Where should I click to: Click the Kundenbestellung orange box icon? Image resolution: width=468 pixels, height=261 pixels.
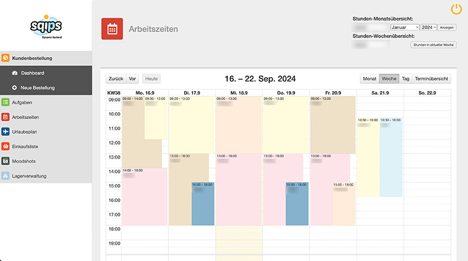pyautogui.click(x=5, y=58)
